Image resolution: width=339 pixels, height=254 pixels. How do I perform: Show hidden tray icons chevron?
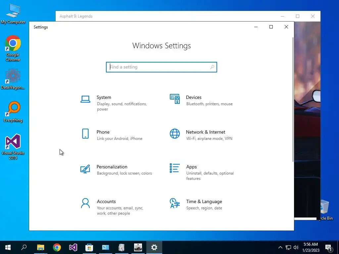coord(280,247)
